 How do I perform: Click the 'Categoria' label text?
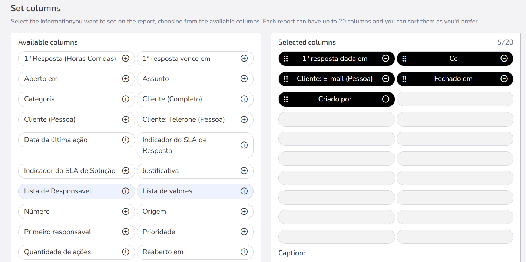(x=39, y=99)
